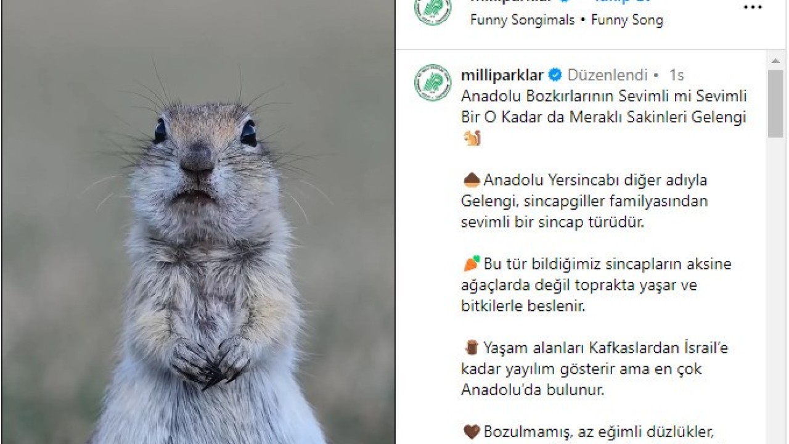Click the squirrel emoji after Gelengi
This screenshot has width=789, height=444.
point(472,138)
